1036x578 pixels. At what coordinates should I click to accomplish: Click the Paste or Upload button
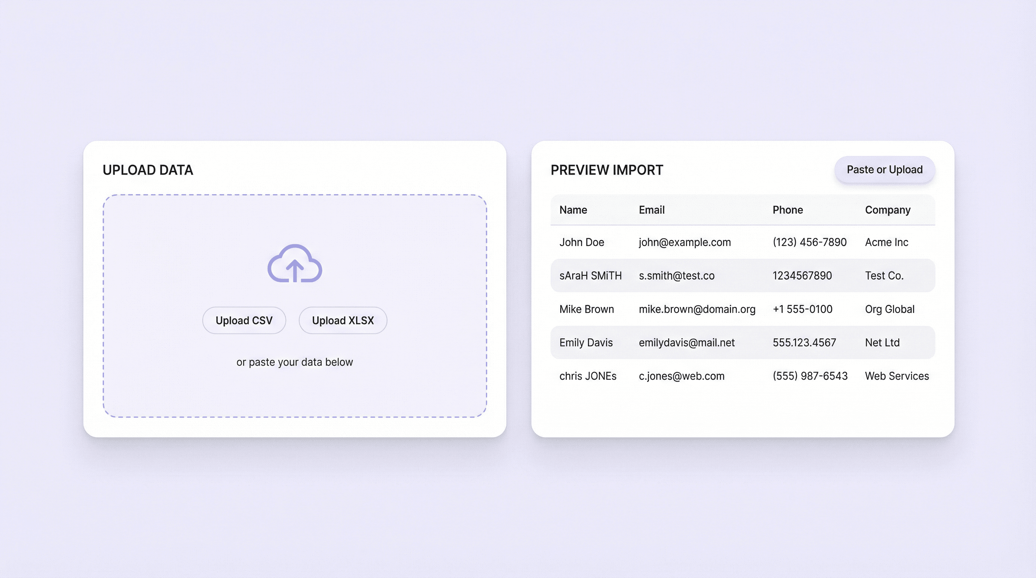tap(884, 170)
